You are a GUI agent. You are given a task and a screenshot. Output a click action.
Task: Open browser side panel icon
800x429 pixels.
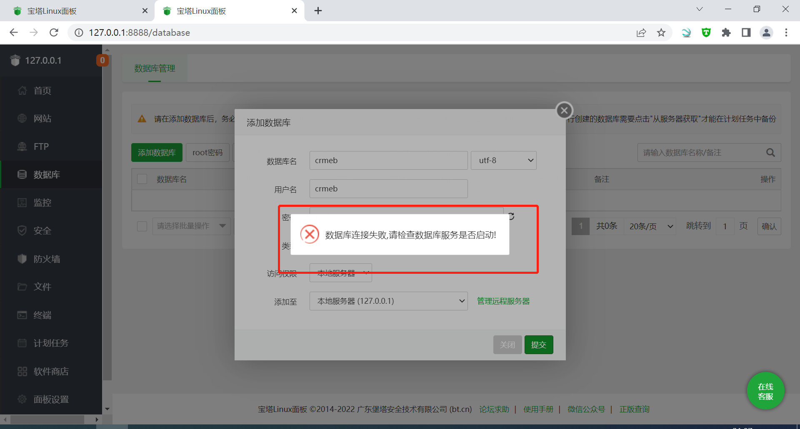click(x=746, y=32)
